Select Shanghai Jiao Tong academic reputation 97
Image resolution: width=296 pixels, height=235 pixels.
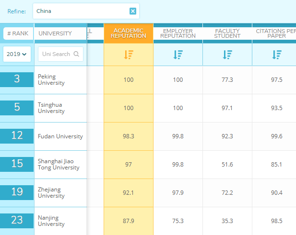129,164
